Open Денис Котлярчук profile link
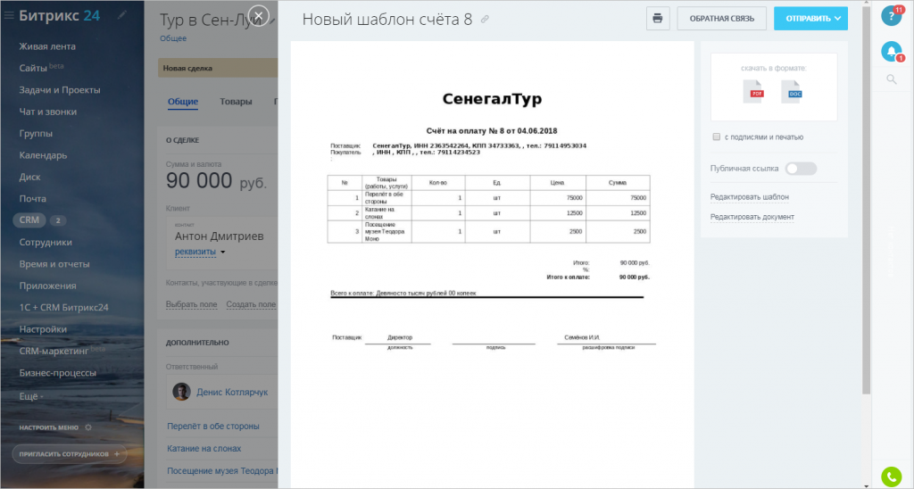Viewport: 914px width, 489px height. [232, 393]
